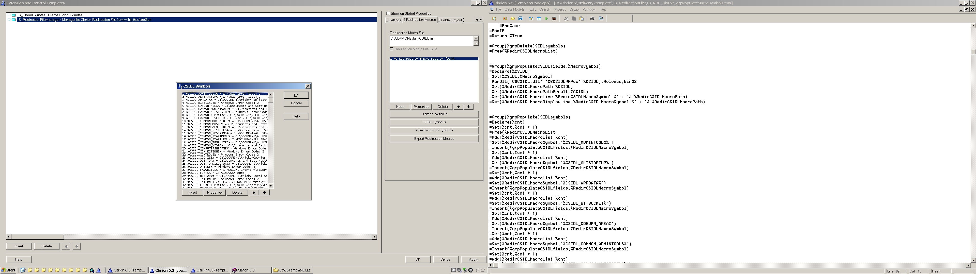Click Export Redirection Macros button

(x=434, y=139)
